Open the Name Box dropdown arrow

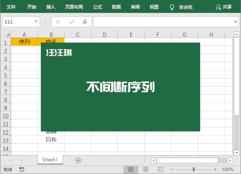(36, 22)
